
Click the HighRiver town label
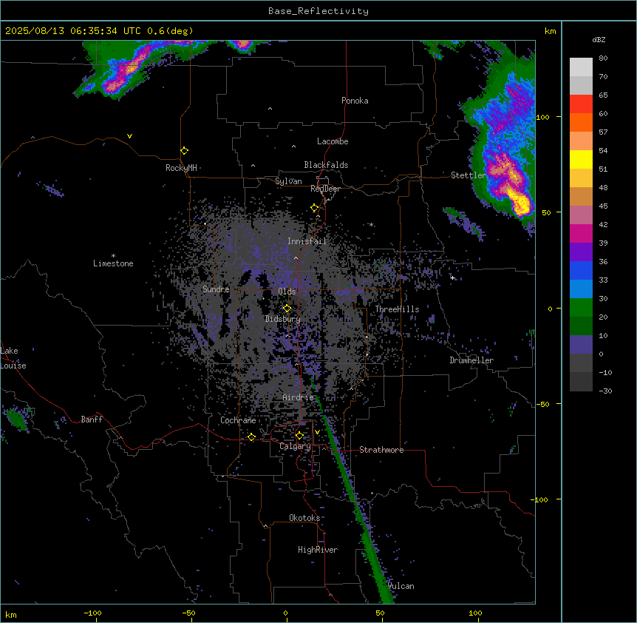(x=318, y=550)
